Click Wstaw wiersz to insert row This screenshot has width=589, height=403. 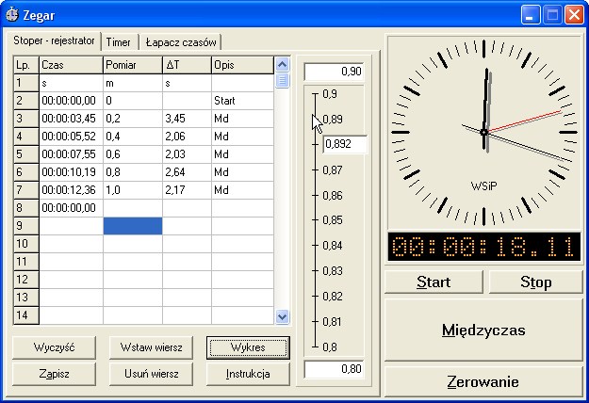click(152, 347)
